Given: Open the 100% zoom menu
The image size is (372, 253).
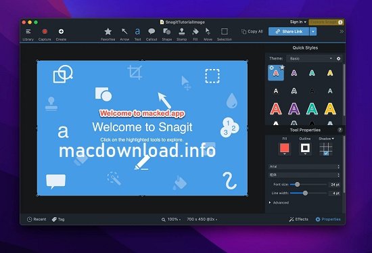Looking at the screenshot, I should tap(171, 219).
